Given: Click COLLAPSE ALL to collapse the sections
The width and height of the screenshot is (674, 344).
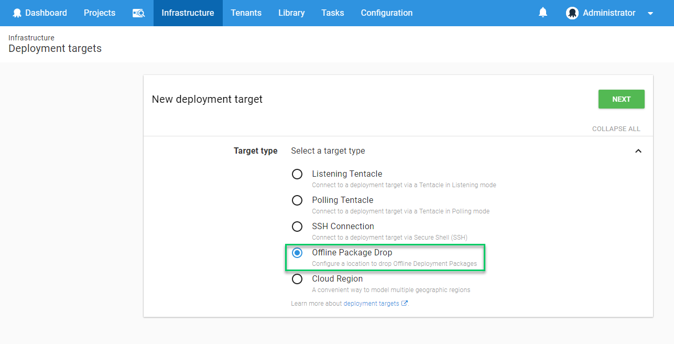Looking at the screenshot, I should point(616,129).
